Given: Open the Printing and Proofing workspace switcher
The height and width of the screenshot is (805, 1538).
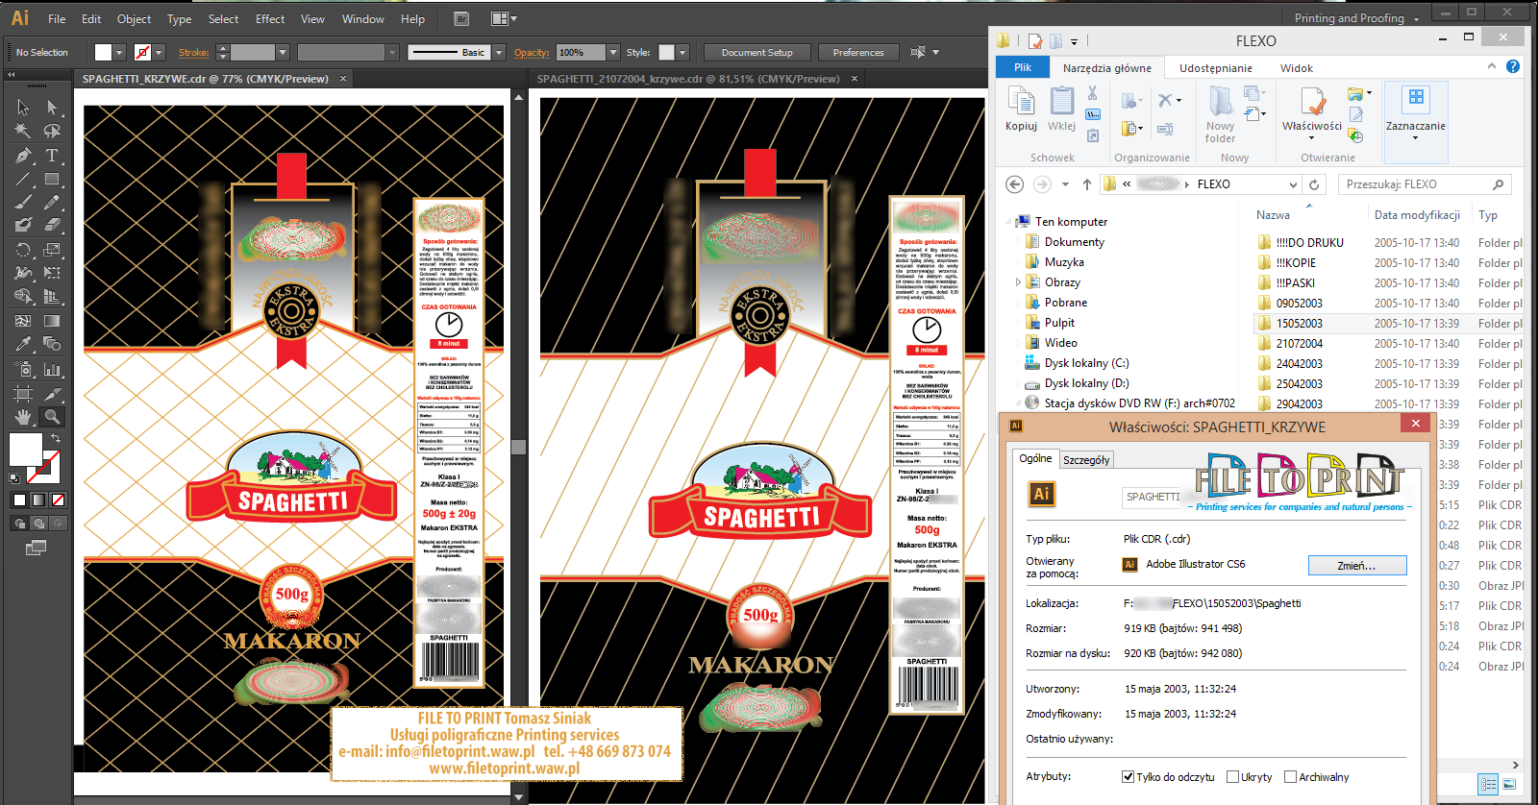Looking at the screenshot, I should (x=1356, y=18).
